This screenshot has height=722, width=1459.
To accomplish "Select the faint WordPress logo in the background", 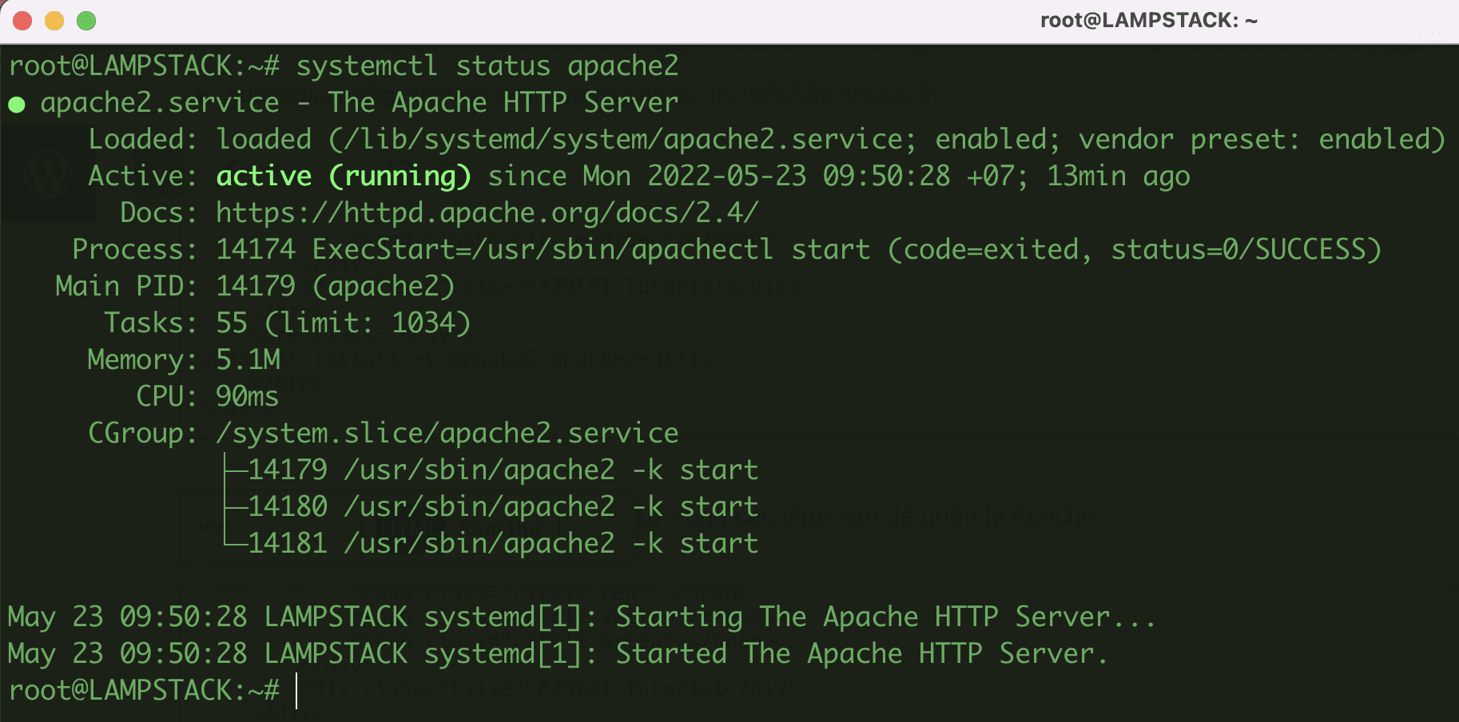I will [46, 172].
